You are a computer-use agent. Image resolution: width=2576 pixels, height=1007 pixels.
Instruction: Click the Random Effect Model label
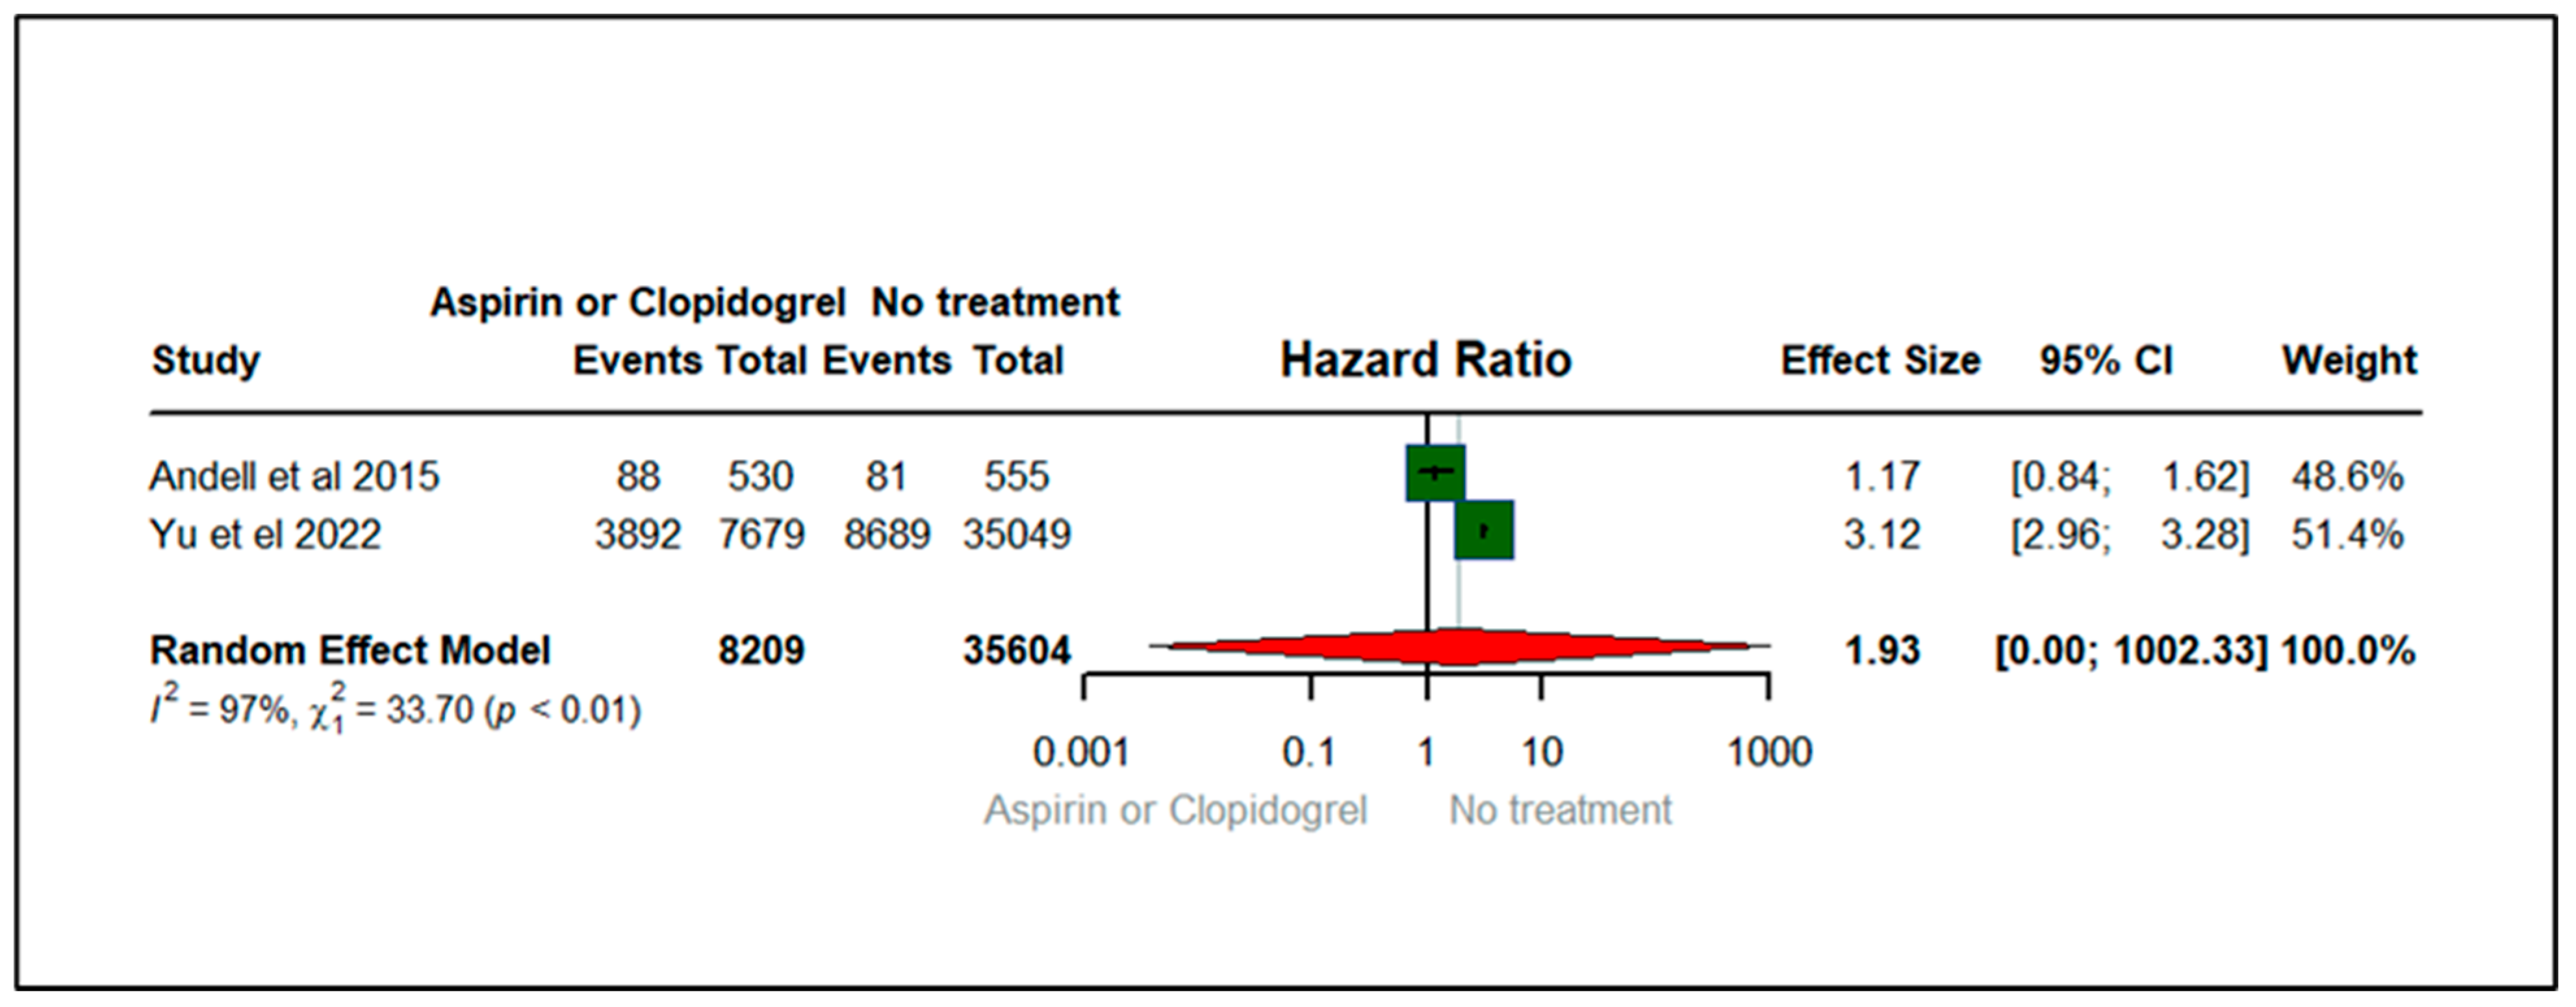pyautogui.click(x=350, y=650)
